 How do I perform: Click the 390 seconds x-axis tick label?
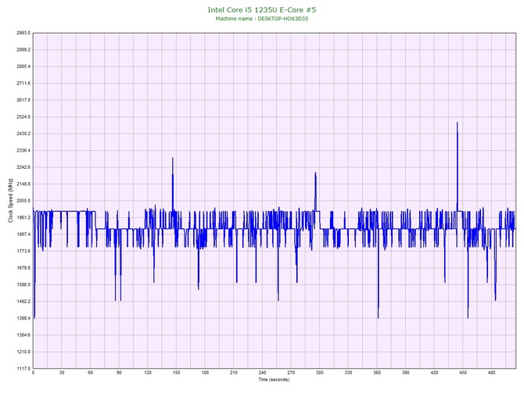406,373
